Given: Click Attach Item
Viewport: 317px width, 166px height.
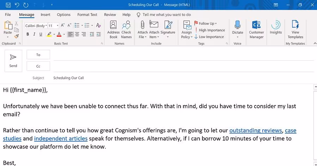Looking at the screenshot, I should click(x=154, y=30).
